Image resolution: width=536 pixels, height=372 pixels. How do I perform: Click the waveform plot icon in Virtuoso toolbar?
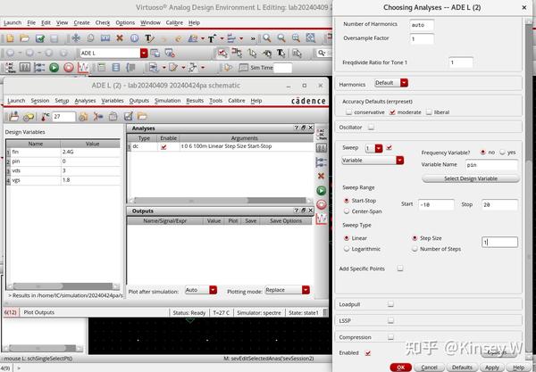pyautogui.click(x=83, y=68)
